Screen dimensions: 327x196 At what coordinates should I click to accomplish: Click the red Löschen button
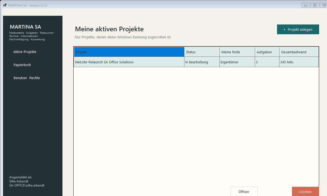[x=305, y=191]
